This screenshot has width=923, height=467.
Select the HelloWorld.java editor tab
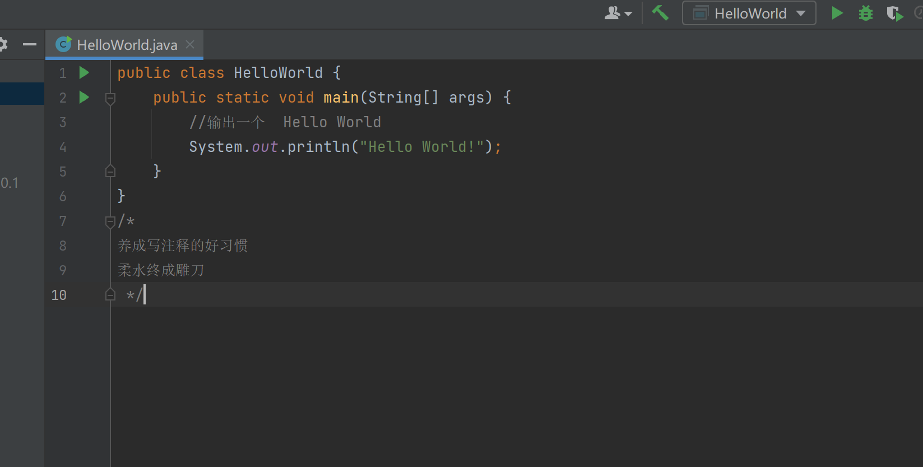tap(127, 45)
